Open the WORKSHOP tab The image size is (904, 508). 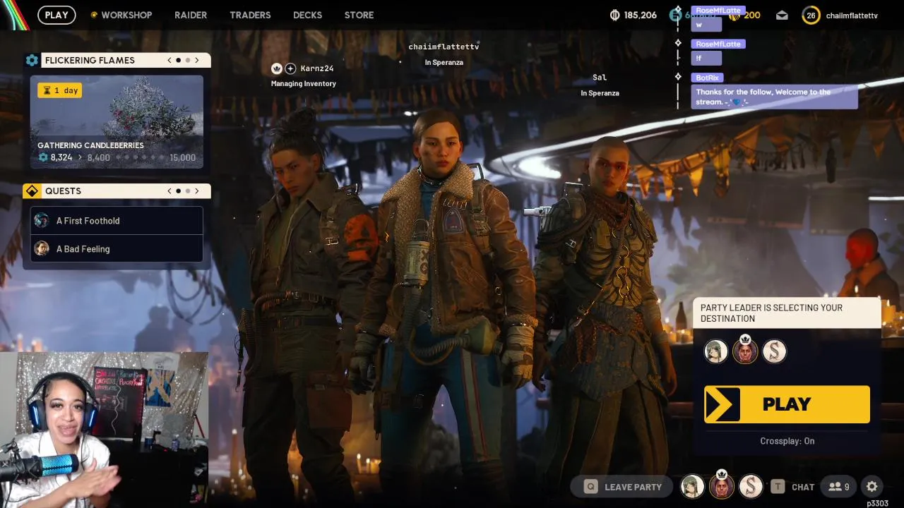[126, 15]
